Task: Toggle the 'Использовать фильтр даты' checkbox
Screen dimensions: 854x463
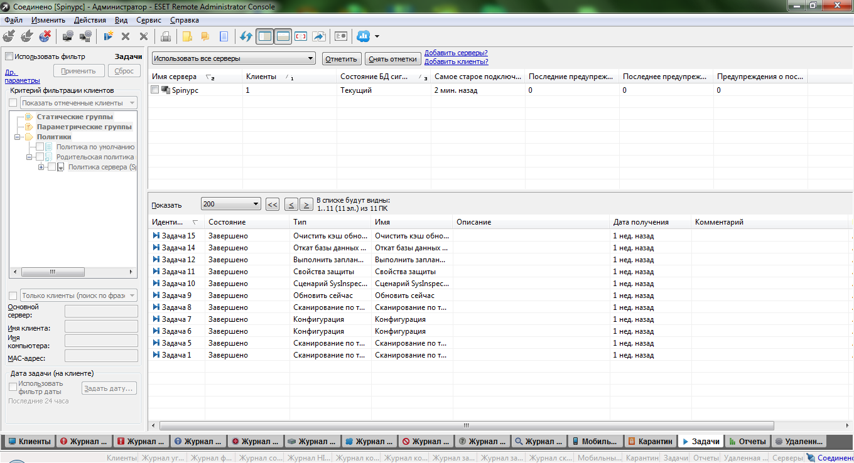Action: [13, 387]
